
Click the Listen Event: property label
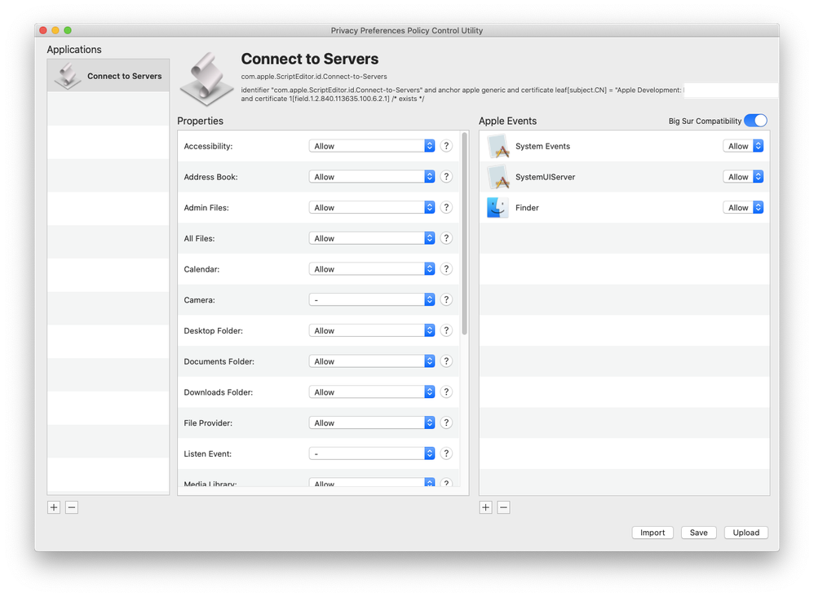(x=208, y=453)
